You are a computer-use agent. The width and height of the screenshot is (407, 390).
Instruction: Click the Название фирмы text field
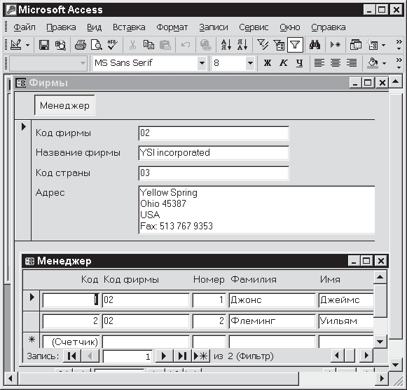[x=214, y=153]
